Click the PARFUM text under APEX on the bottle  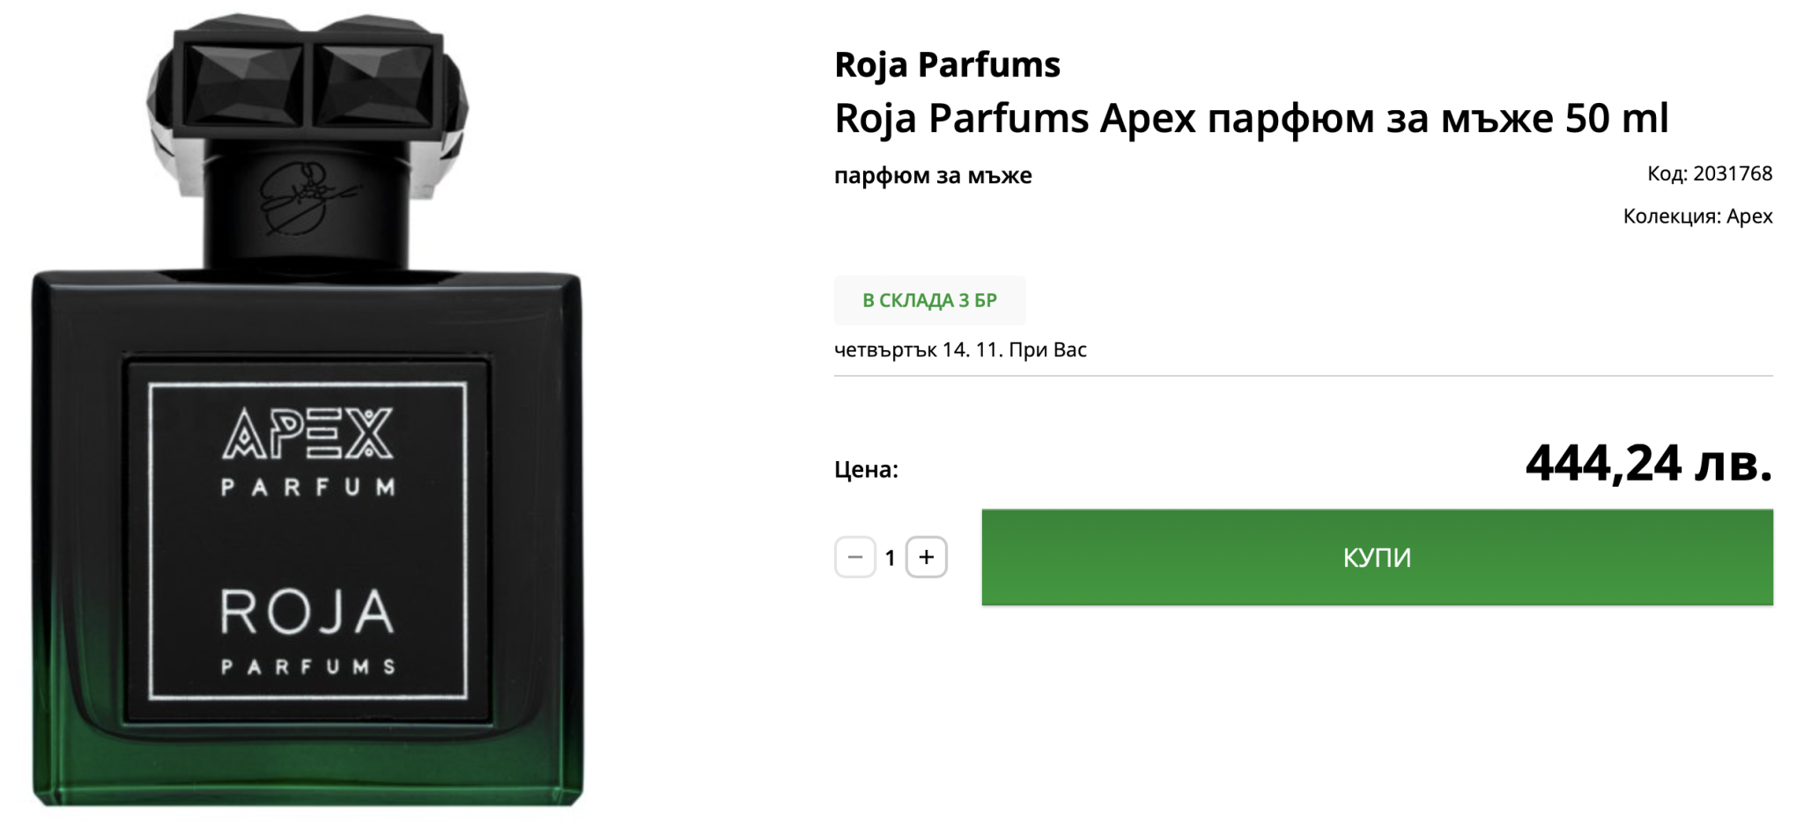click(307, 488)
